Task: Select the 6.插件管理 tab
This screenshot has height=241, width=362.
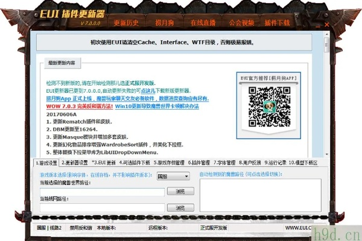Action: 198,163
